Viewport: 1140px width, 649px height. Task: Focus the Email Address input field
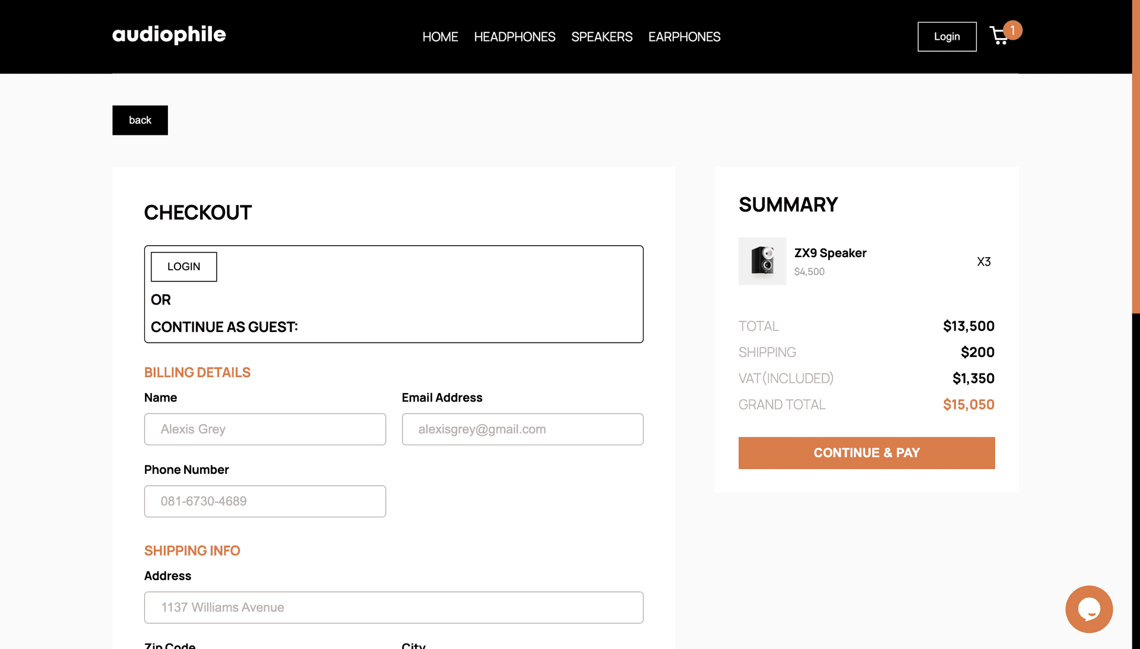522,429
